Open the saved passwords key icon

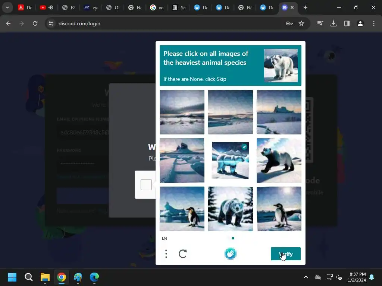coord(289,23)
